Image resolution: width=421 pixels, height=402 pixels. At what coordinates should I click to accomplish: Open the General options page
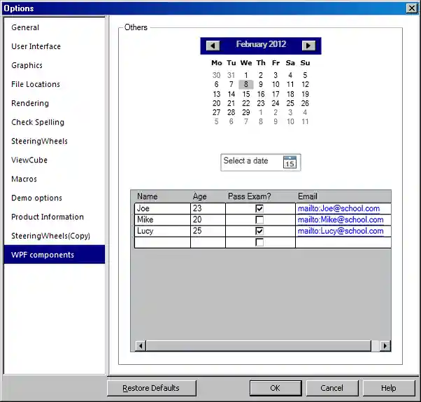(x=25, y=28)
